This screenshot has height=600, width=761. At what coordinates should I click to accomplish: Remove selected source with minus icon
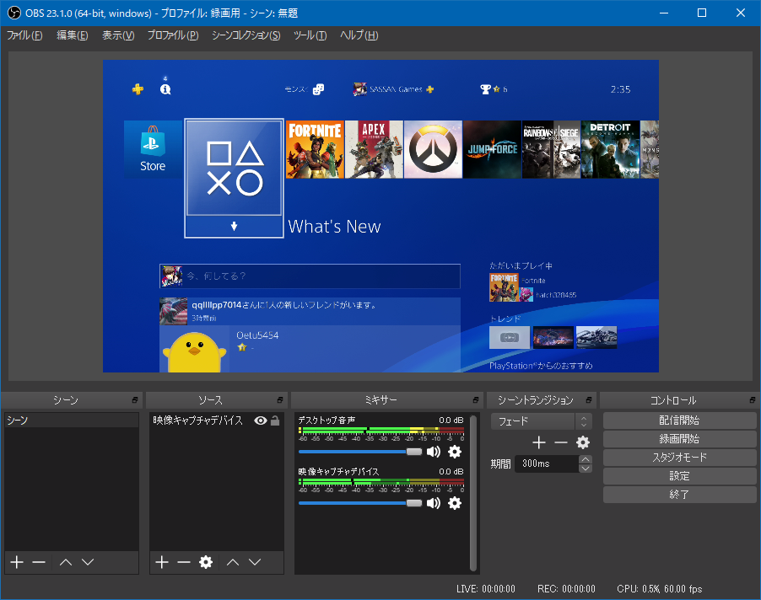(184, 562)
